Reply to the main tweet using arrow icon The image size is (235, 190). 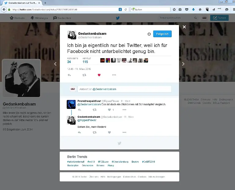[69, 75]
